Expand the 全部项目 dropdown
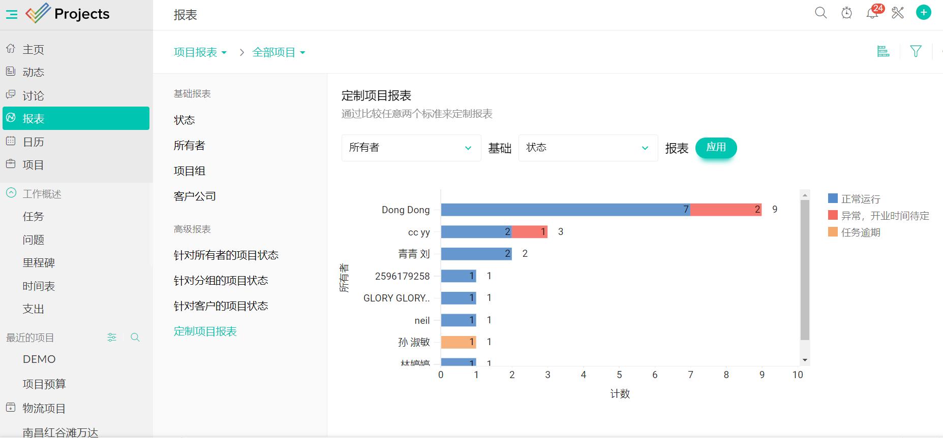Screen dimensions: 943x438 click(x=279, y=52)
